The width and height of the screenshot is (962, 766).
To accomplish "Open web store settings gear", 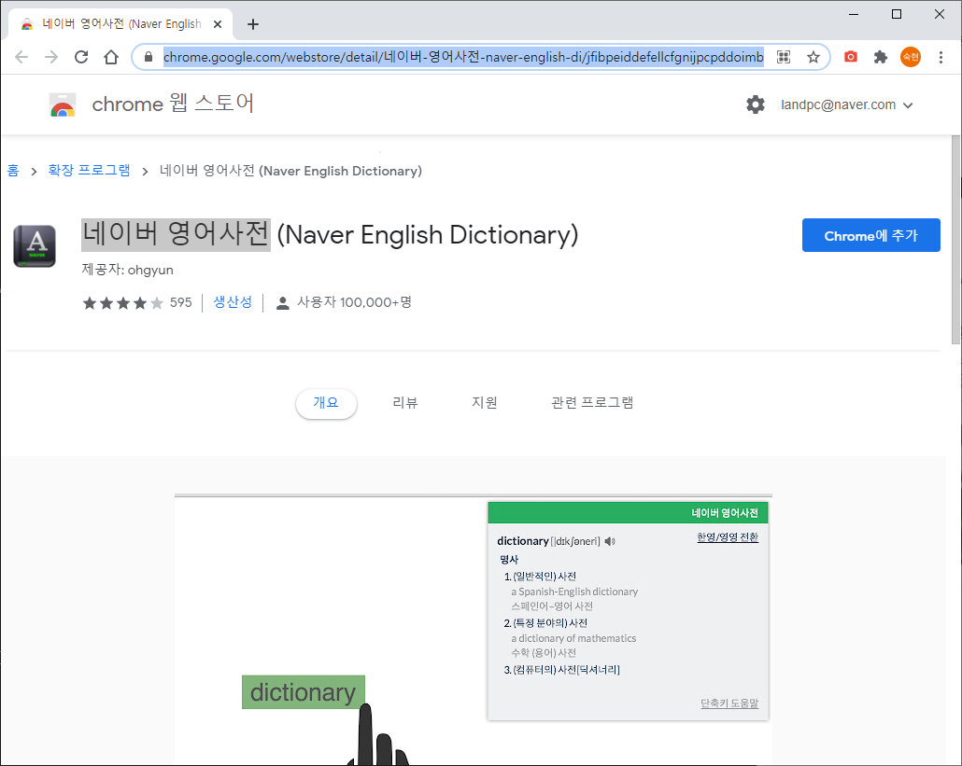I will tap(756, 104).
